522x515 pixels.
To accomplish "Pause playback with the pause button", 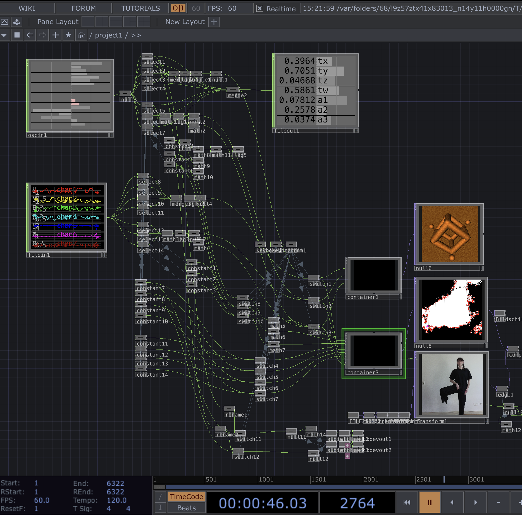I will [429, 503].
